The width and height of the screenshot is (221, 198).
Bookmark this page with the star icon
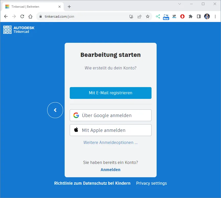[147, 16]
